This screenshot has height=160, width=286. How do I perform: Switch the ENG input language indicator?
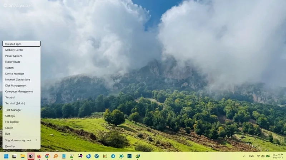coord(251,156)
